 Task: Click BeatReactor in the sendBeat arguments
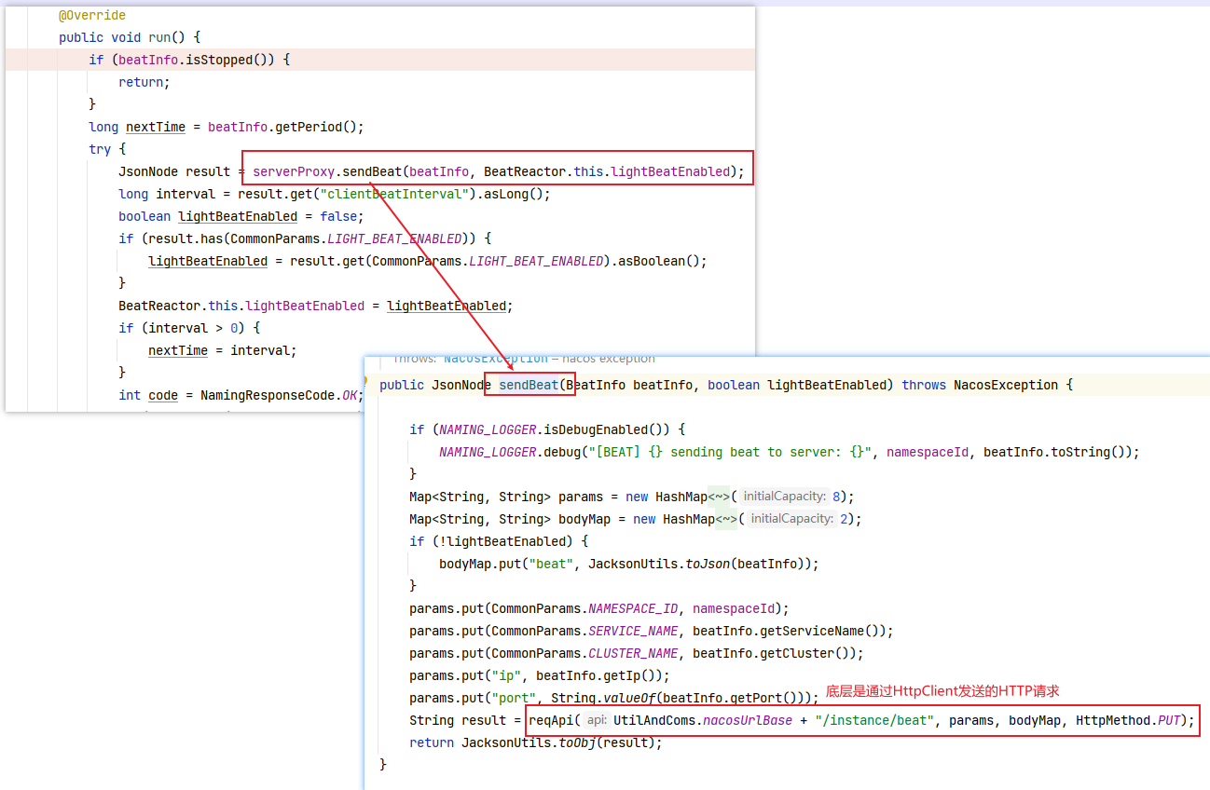[x=525, y=171]
